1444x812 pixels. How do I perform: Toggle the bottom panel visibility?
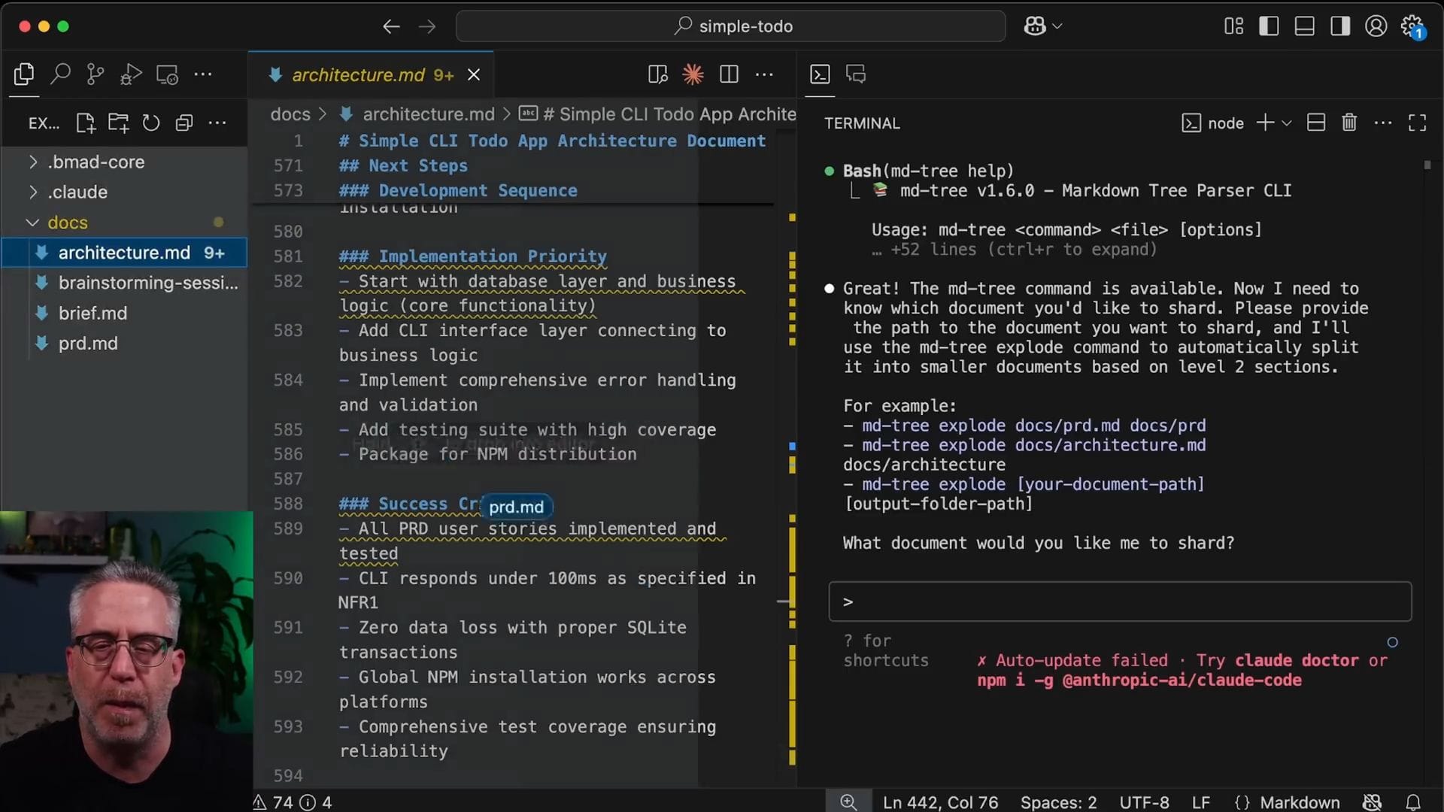click(1304, 26)
